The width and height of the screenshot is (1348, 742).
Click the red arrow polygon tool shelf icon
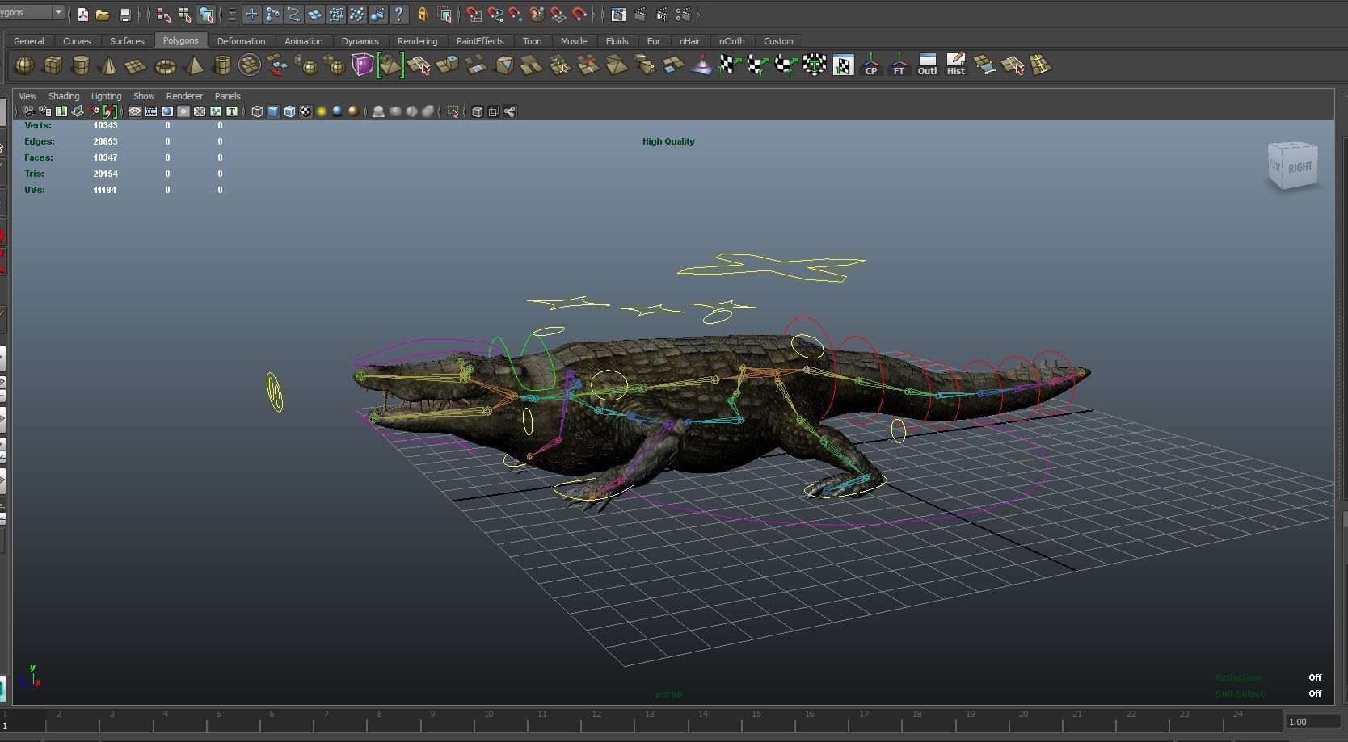point(277,65)
